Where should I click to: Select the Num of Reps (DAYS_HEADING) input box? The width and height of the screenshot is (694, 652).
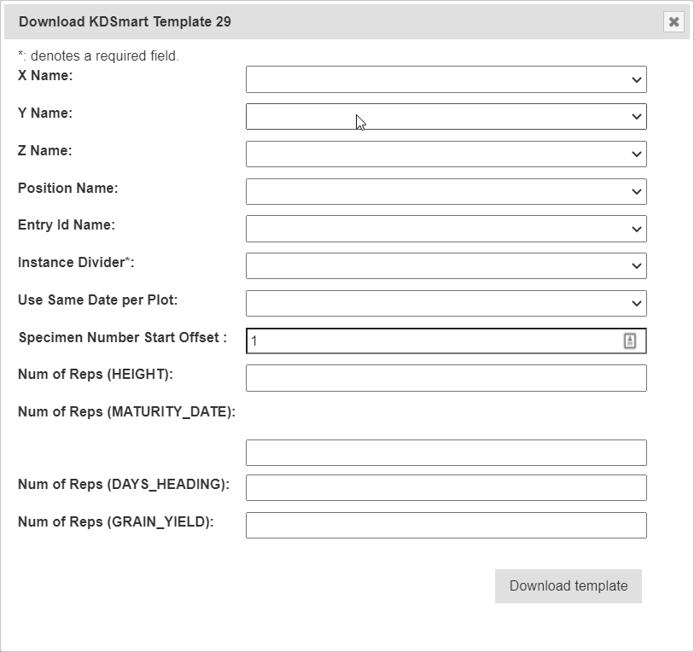446,488
